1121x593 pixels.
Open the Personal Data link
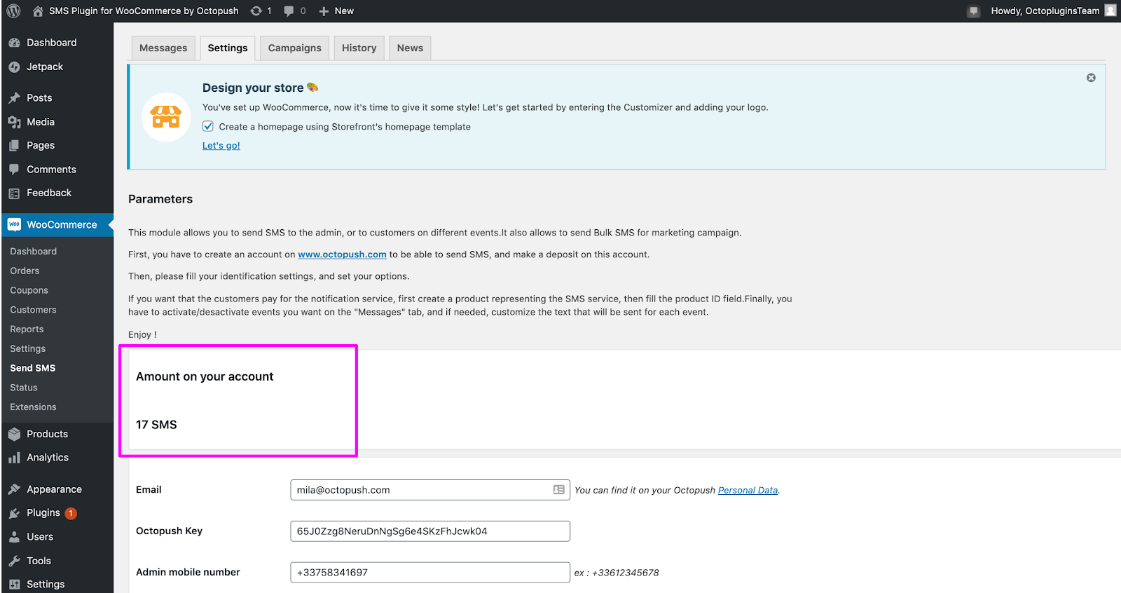tap(748, 491)
